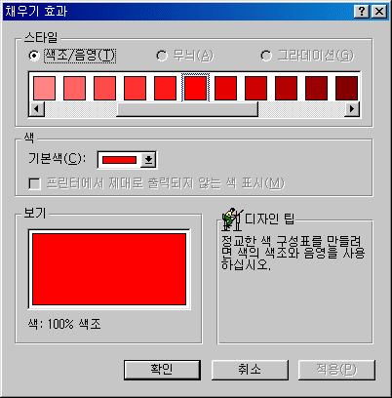Pick the darkest maroon shade swatch
The width and height of the screenshot is (392, 398).
coord(346,88)
